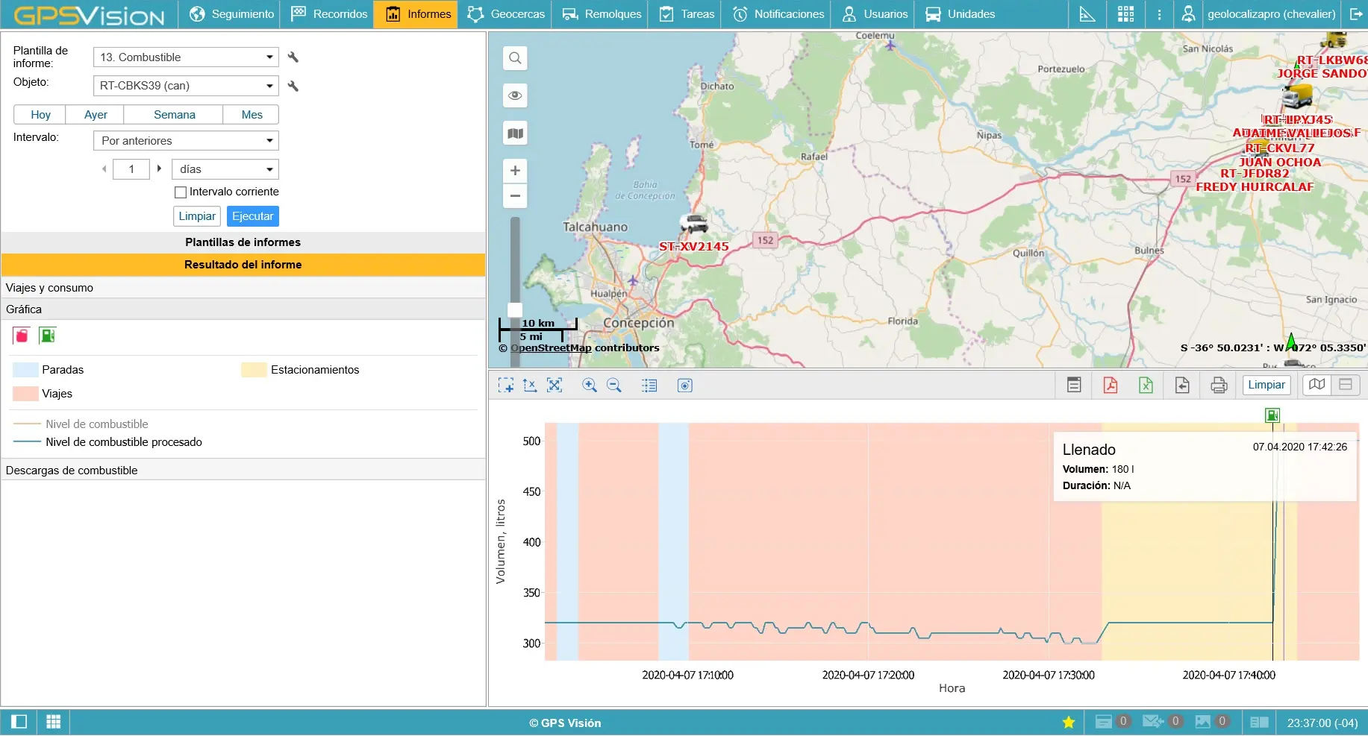Click wrench icon beside report template
Viewport: 1368px width, 736px height.
293,57
